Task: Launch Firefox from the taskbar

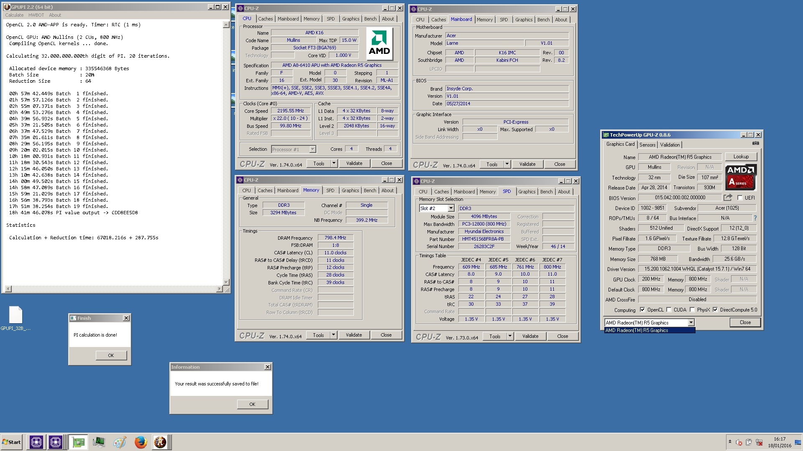Action: tap(141, 442)
